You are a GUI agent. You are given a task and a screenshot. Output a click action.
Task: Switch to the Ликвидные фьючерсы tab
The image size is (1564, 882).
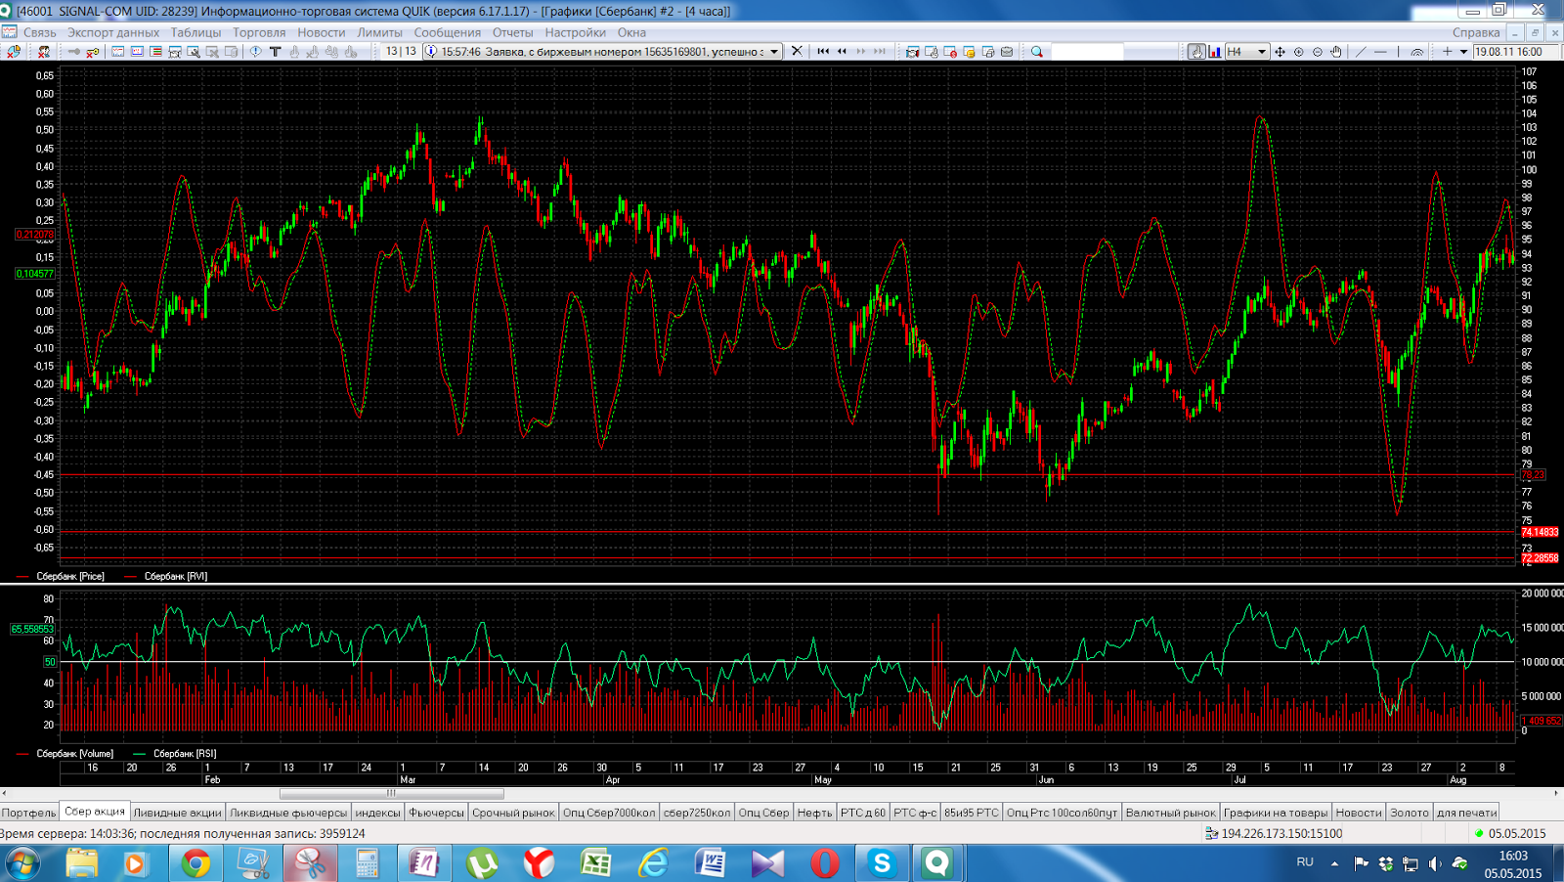(287, 813)
